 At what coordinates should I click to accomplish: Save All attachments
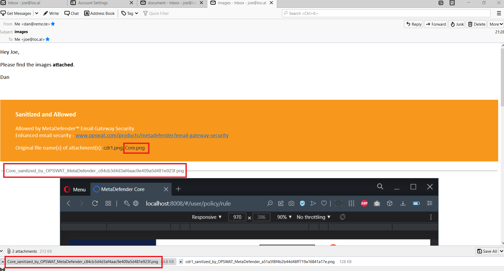(x=487, y=251)
